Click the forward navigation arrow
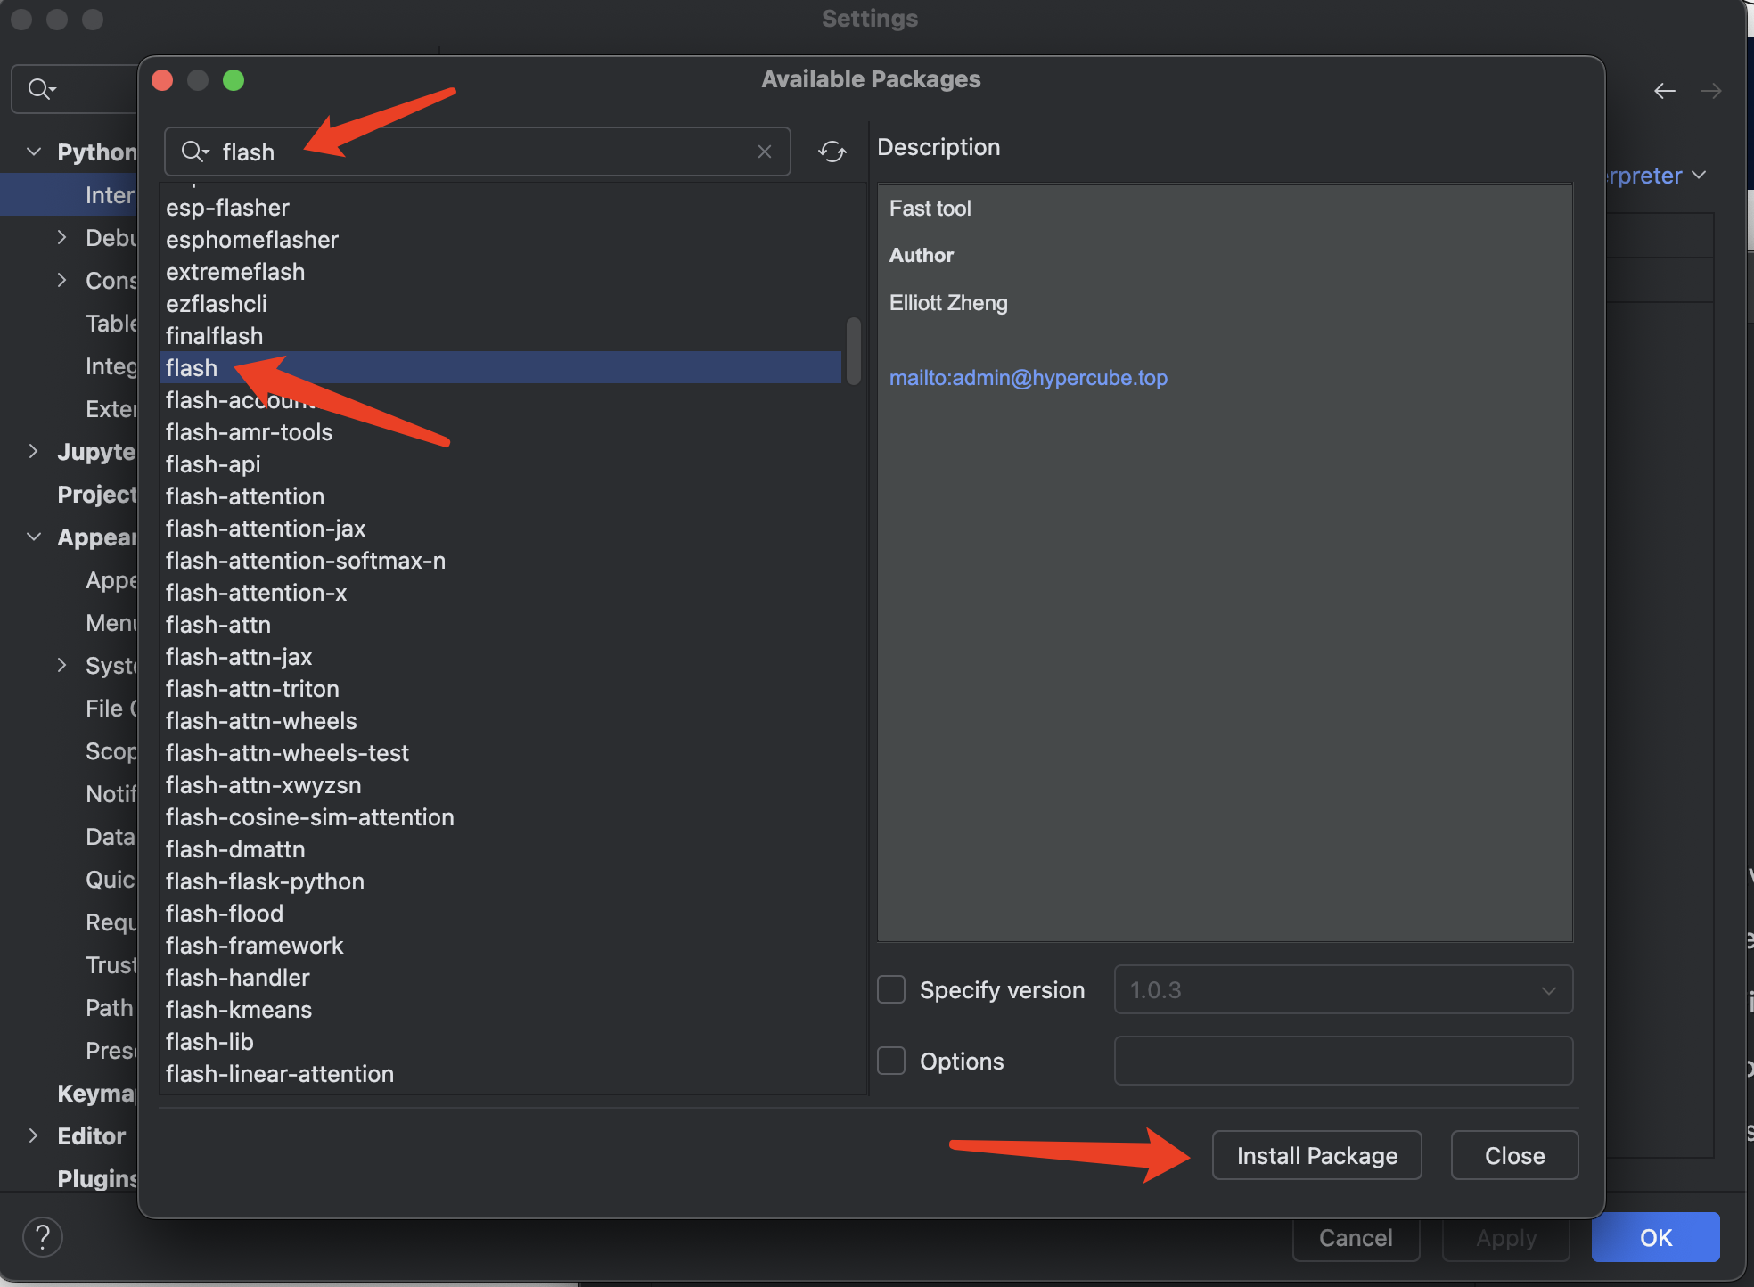The height and width of the screenshot is (1287, 1754). pos(1712,90)
